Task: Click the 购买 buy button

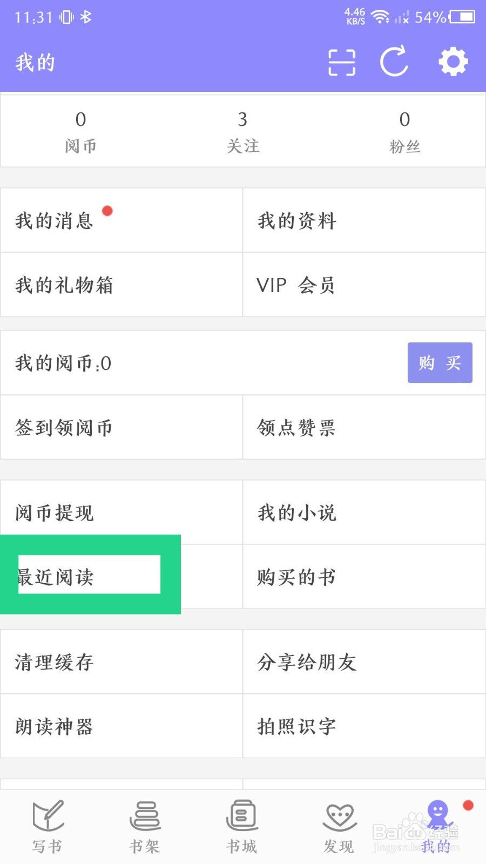Action: (440, 363)
